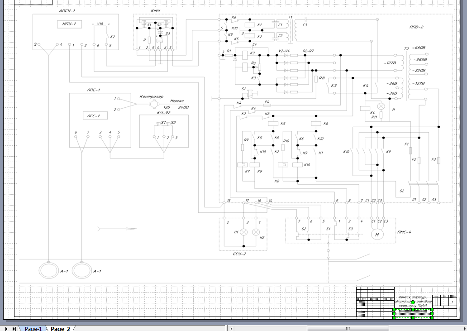This screenshot has height=331, width=467.
Task: Select the R10 resistor label
Action: tap(286, 141)
